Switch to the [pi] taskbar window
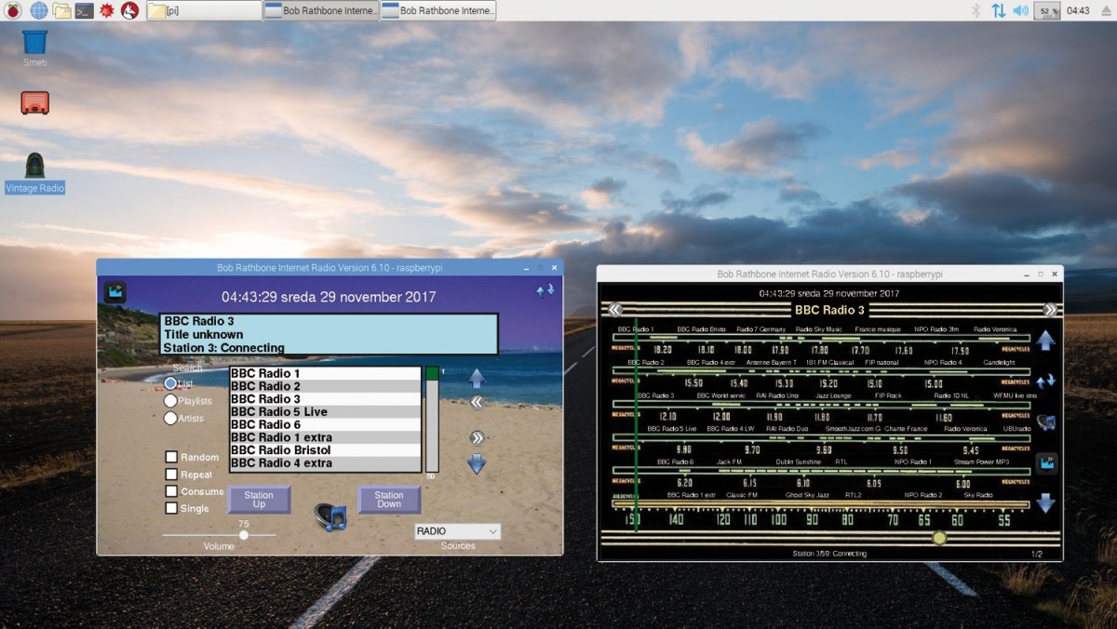 click(x=203, y=10)
